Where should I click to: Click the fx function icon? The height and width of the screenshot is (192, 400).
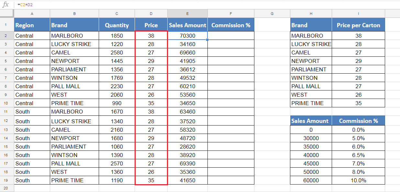6,5
